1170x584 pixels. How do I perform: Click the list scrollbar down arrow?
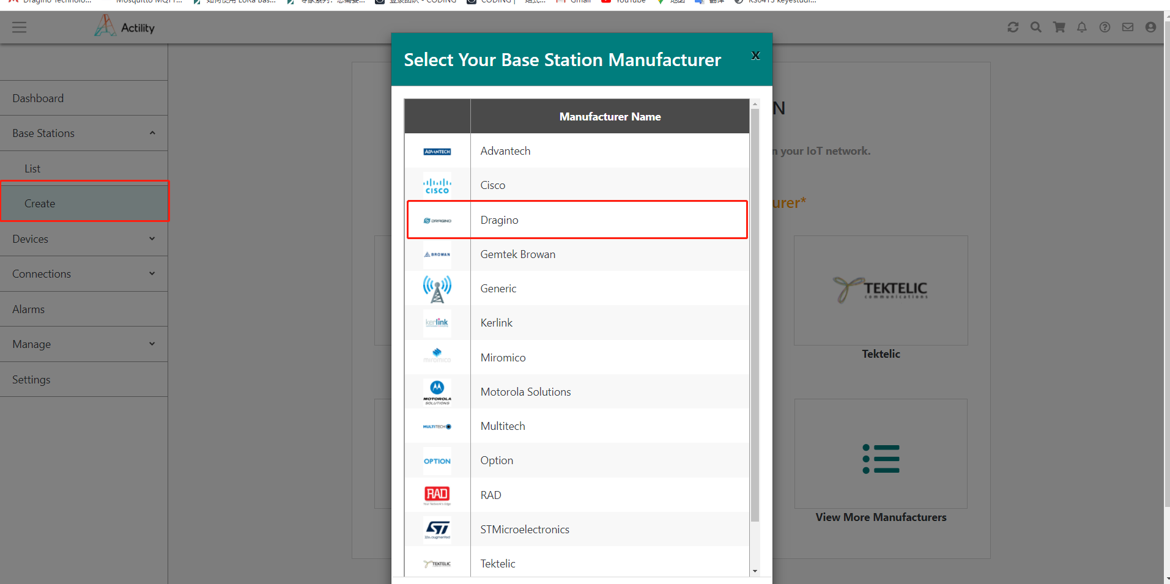pos(755,571)
